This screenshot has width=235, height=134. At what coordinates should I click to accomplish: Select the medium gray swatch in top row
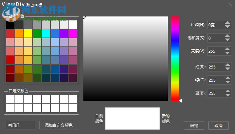37,25
